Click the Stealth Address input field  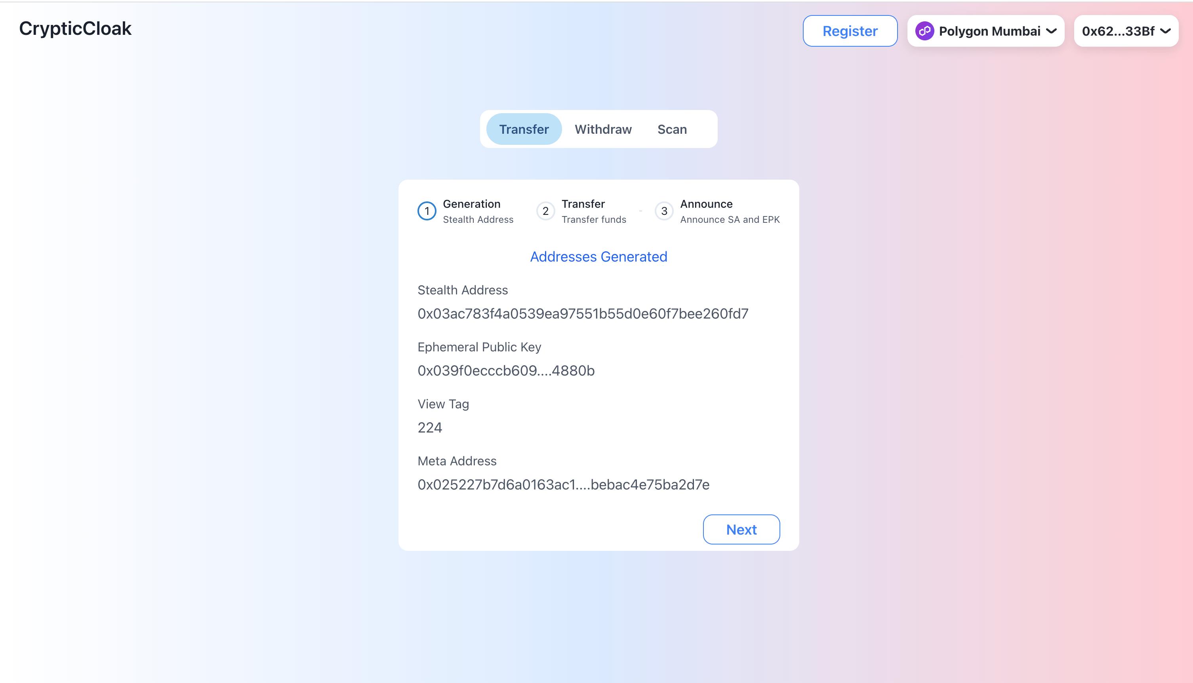click(x=583, y=314)
